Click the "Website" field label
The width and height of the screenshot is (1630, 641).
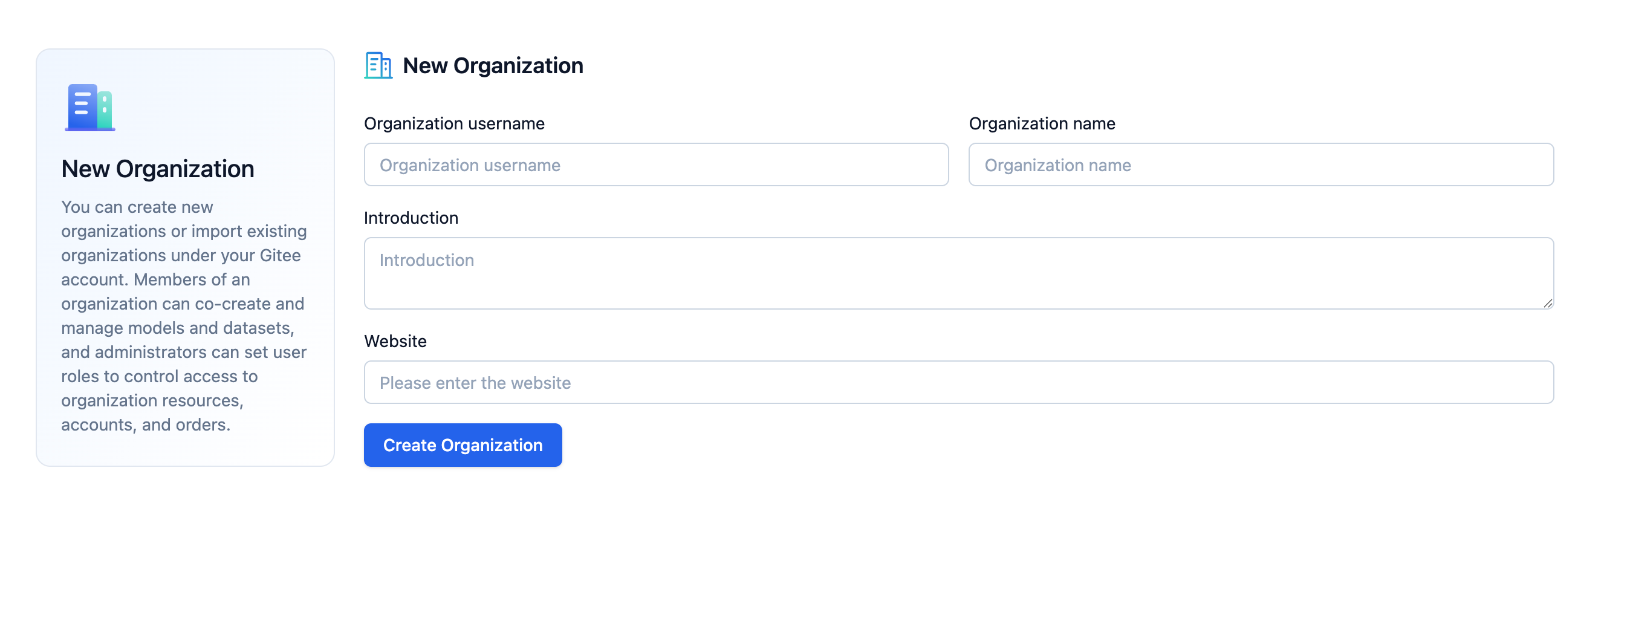[x=395, y=341]
